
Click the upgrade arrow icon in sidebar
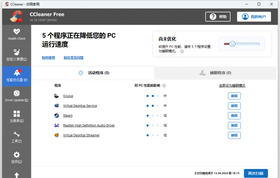click(17, 175)
